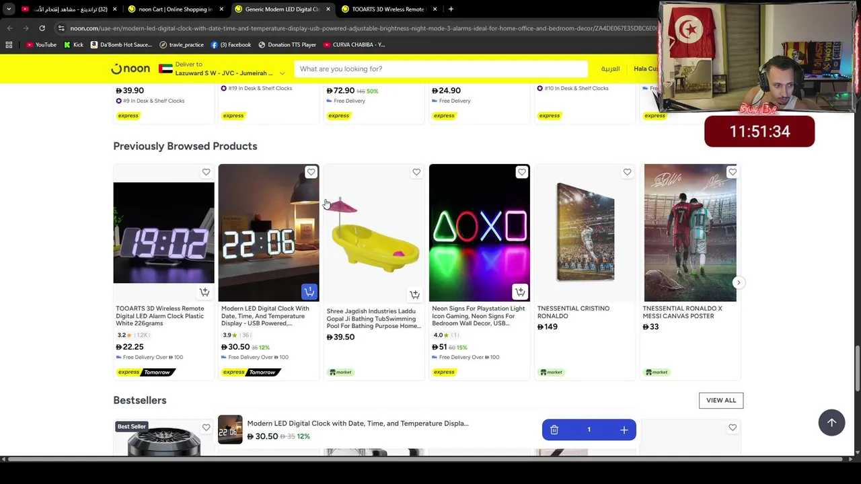
Task: Go forward in browser history
Action: (x=26, y=28)
